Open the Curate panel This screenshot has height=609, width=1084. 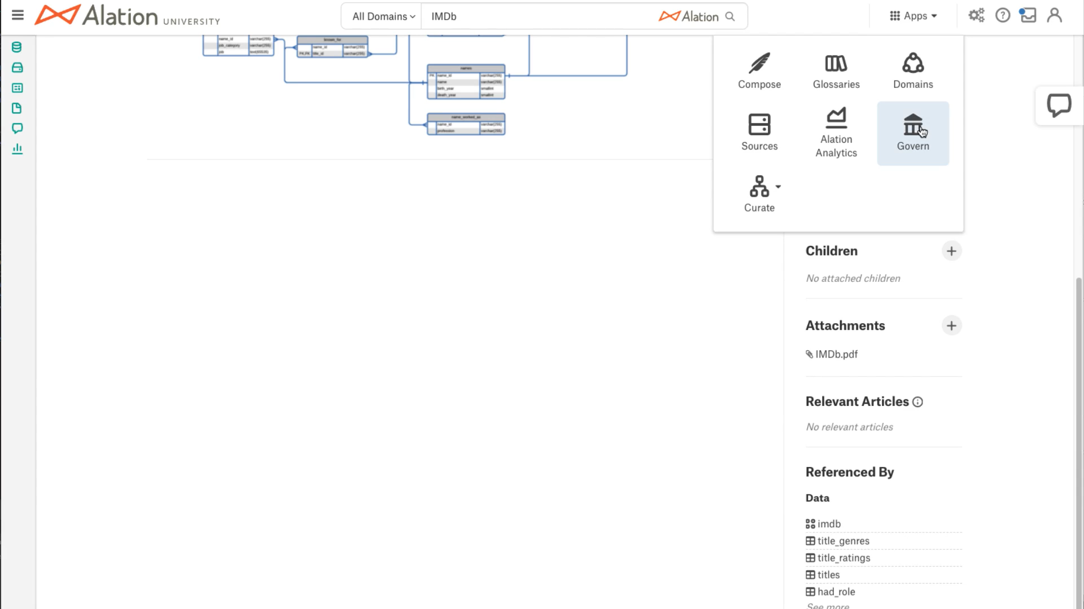coord(759,193)
